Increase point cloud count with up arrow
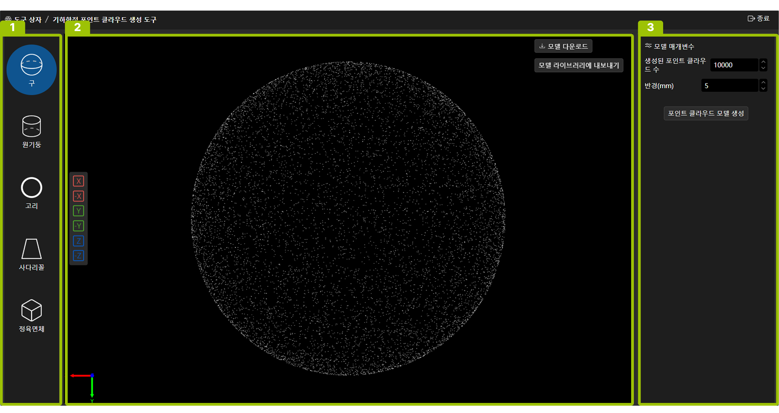This screenshot has width=779, height=413. pyautogui.click(x=763, y=62)
